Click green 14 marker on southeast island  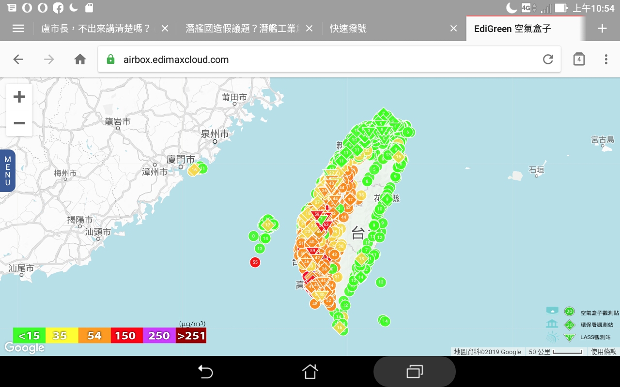385,321
